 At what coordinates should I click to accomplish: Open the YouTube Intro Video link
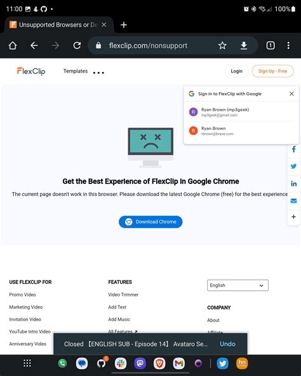(30, 331)
